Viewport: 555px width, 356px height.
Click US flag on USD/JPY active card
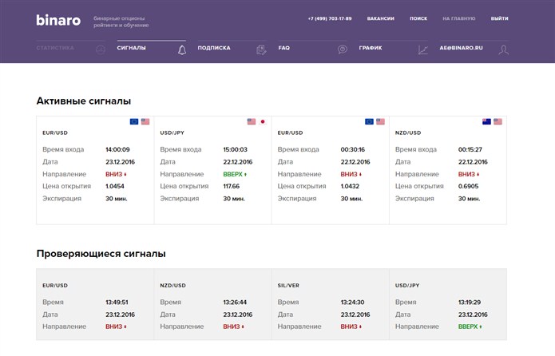coord(252,122)
